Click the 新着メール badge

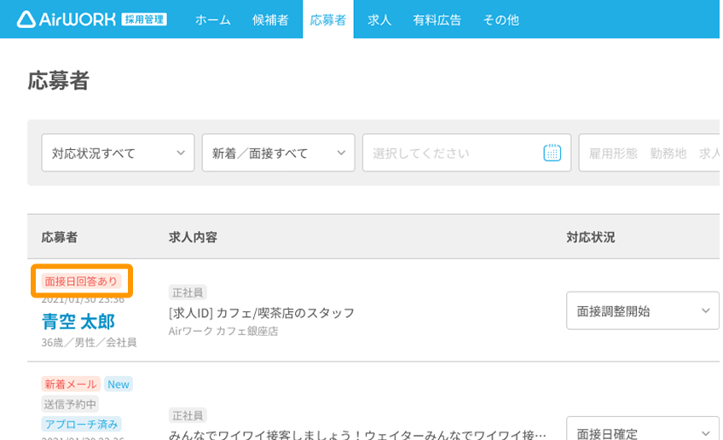click(x=71, y=384)
